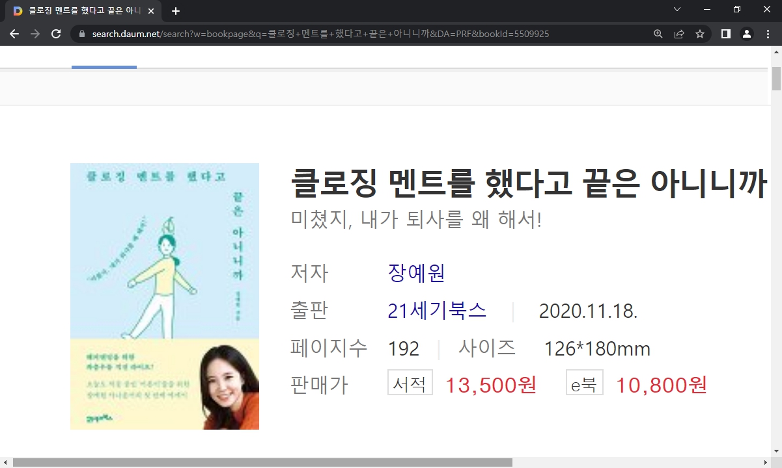Click the horizontal scrollbar thumb
This screenshot has height=468, width=782.
(x=262, y=462)
